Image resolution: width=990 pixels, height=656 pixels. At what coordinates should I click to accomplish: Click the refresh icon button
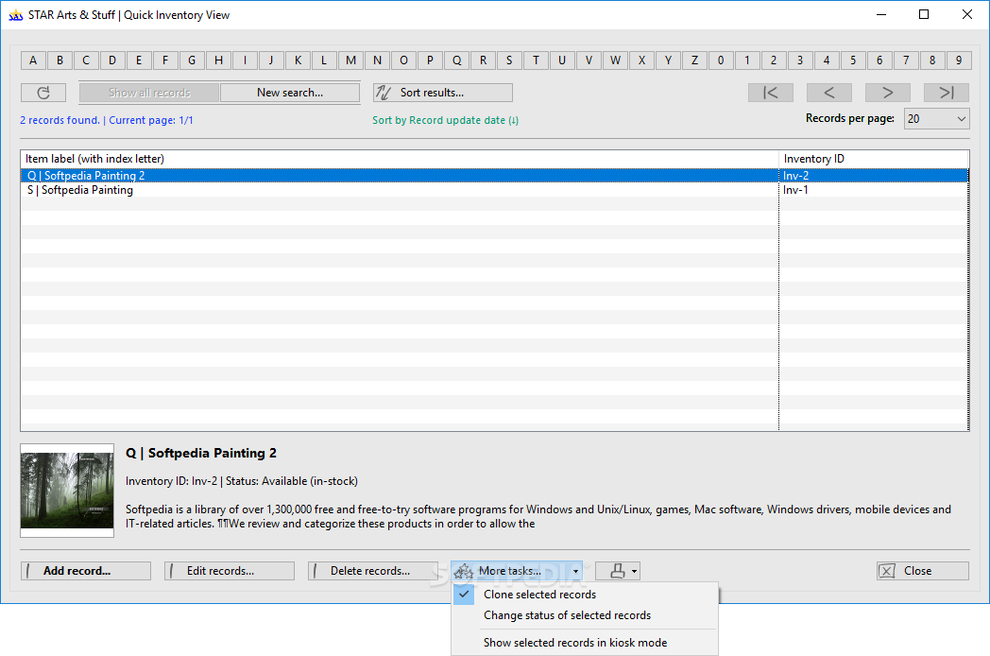[x=43, y=93]
